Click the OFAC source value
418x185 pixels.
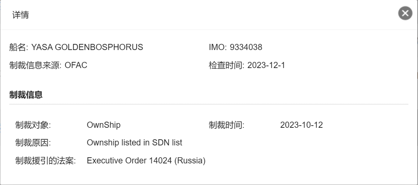76,66
